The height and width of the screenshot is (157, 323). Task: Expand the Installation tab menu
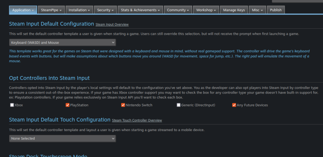(79, 10)
